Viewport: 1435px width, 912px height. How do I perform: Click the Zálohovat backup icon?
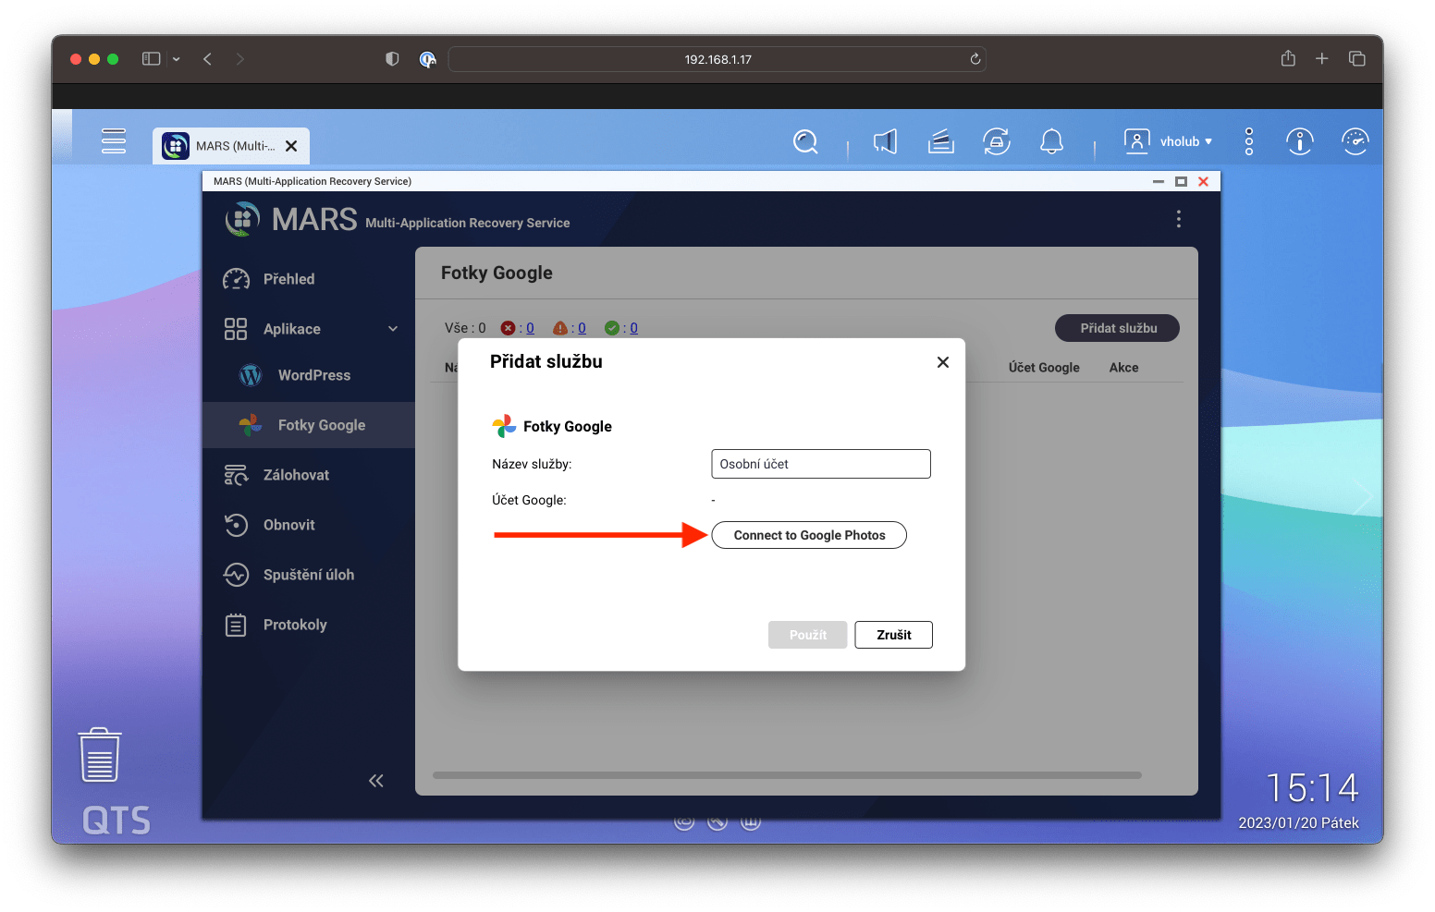coord(236,475)
